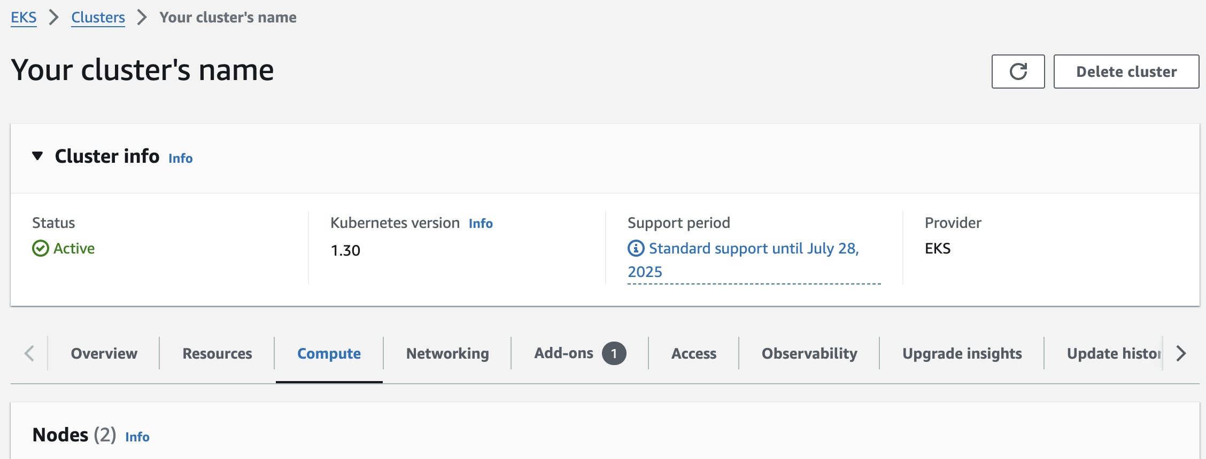Click the Info link beside Cluster info heading
The image size is (1206, 459).
[x=180, y=158]
